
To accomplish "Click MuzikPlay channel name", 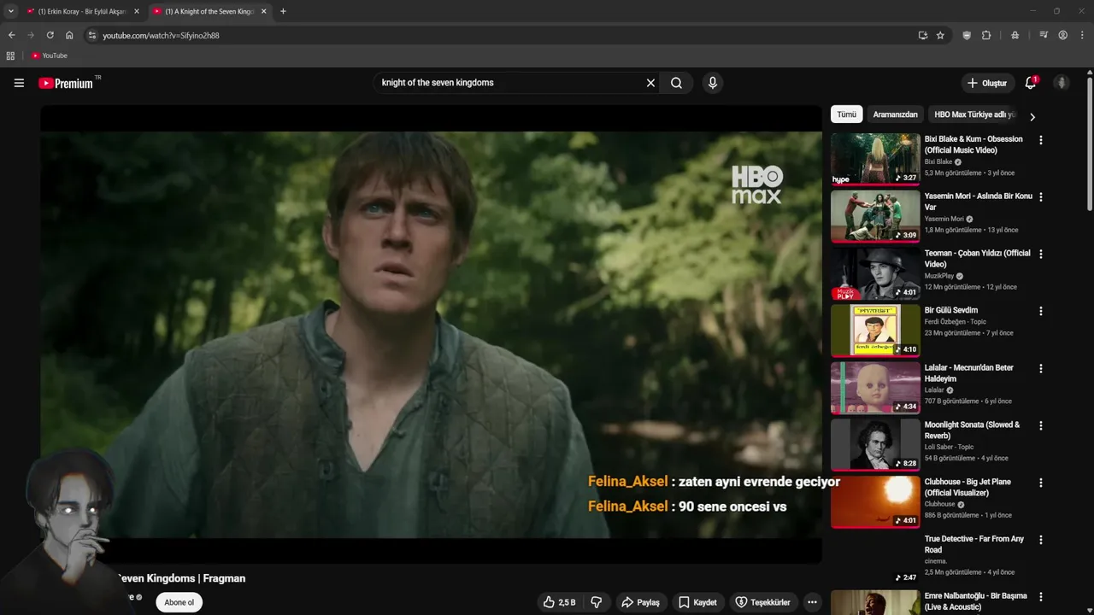I will point(939,276).
